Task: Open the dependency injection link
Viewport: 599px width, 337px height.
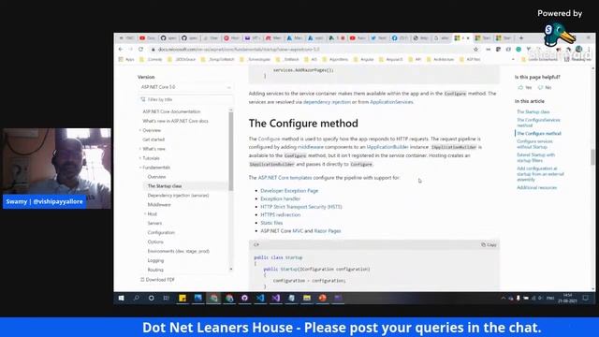Action: 327,102
